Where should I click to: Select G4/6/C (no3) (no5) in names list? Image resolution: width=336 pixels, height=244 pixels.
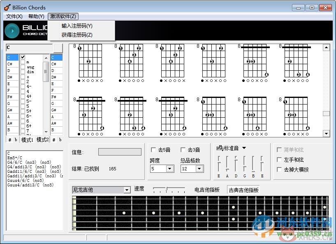pyautogui.click(x=29, y=162)
